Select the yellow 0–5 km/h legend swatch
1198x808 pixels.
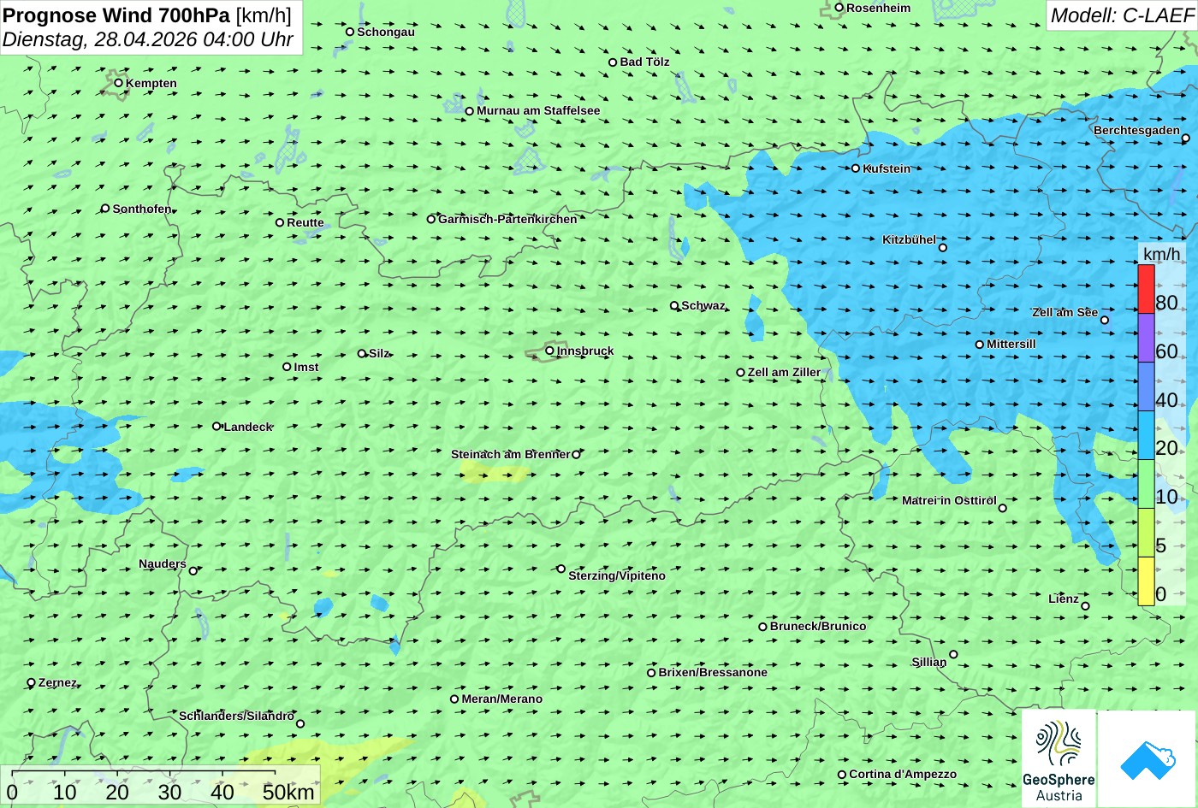click(1146, 581)
